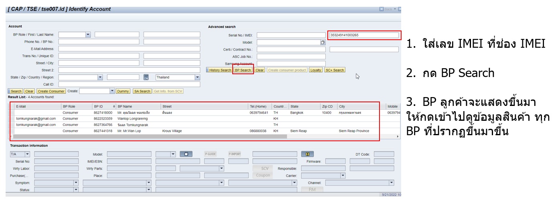
Task: Click the BP Search button
Action: (243, 70)
